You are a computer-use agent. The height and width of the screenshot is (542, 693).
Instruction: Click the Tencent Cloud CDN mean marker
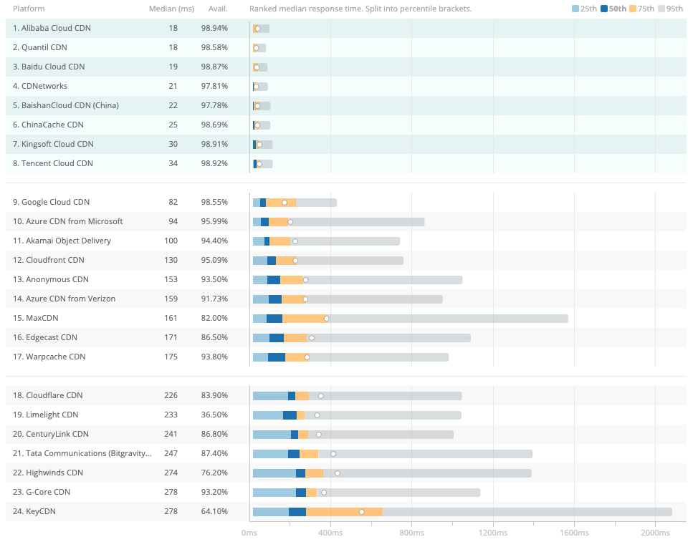pyautogui.click(x=259, y=164)
